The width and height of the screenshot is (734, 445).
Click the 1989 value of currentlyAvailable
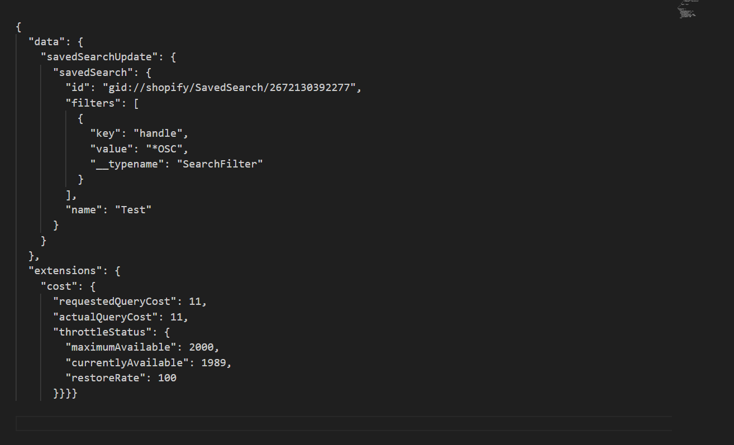click(213, 362)
